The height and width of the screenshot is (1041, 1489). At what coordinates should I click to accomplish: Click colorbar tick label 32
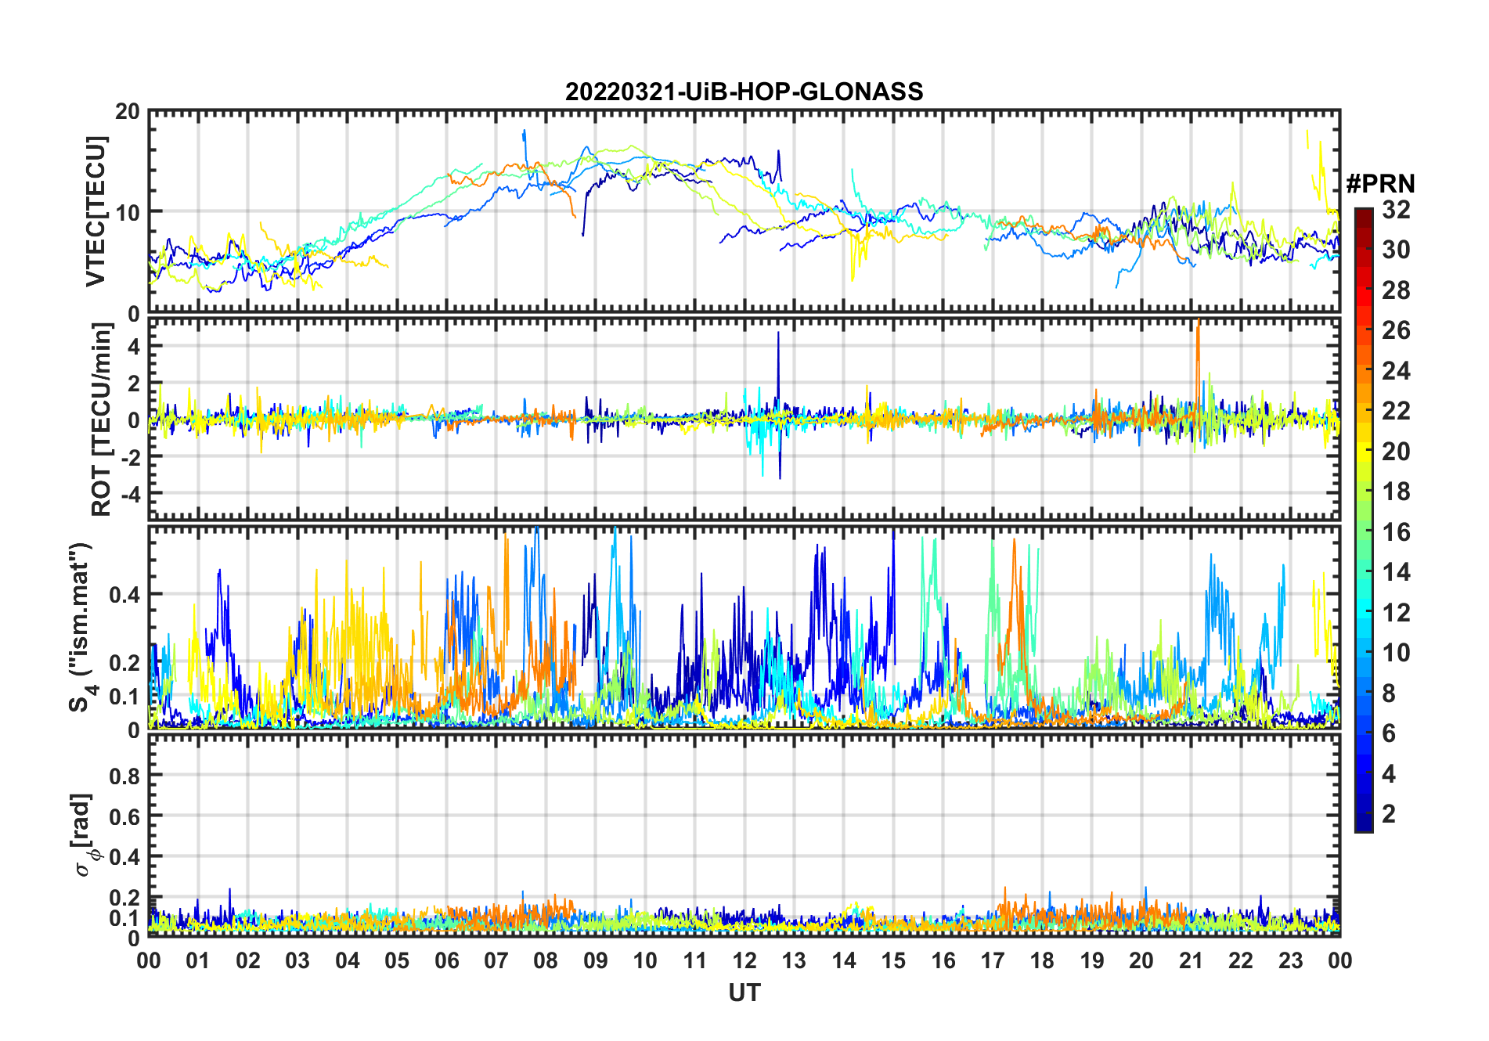(x=1396, y=210)
